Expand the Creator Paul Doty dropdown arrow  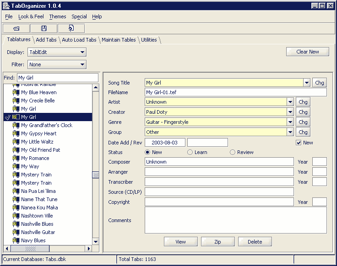tap(290, 112)
